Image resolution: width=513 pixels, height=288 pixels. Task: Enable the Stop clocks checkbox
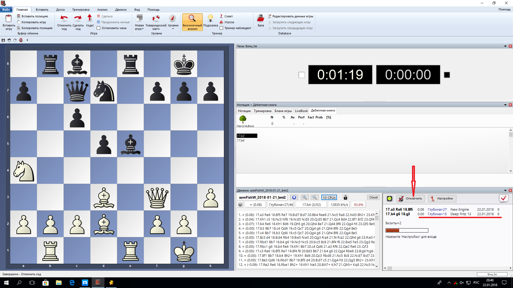99,28
